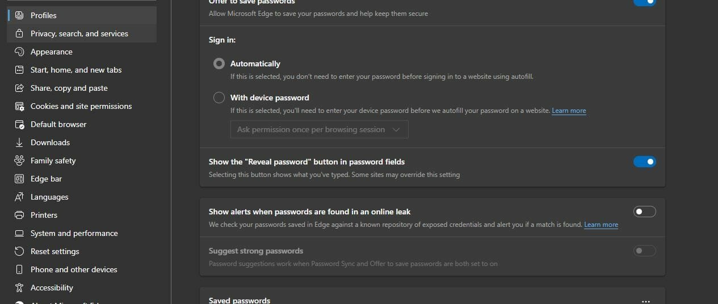Follow Learn more link about leak alerts

(x=601, y=225)
